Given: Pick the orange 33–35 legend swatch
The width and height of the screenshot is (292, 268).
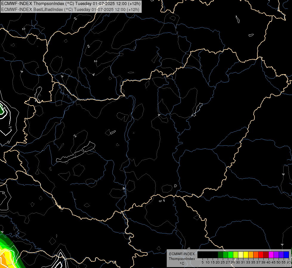Looking at the screenshot, I should click(251, 255).
